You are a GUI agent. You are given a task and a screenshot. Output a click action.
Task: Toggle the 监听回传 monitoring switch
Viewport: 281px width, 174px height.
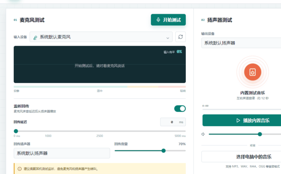click(x=180, y=109)
